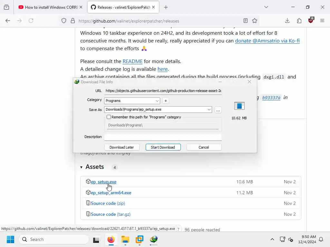Open the uBlock Origin extension icon
This screenshot has height=247, width=330.
(x=311, y=20)
